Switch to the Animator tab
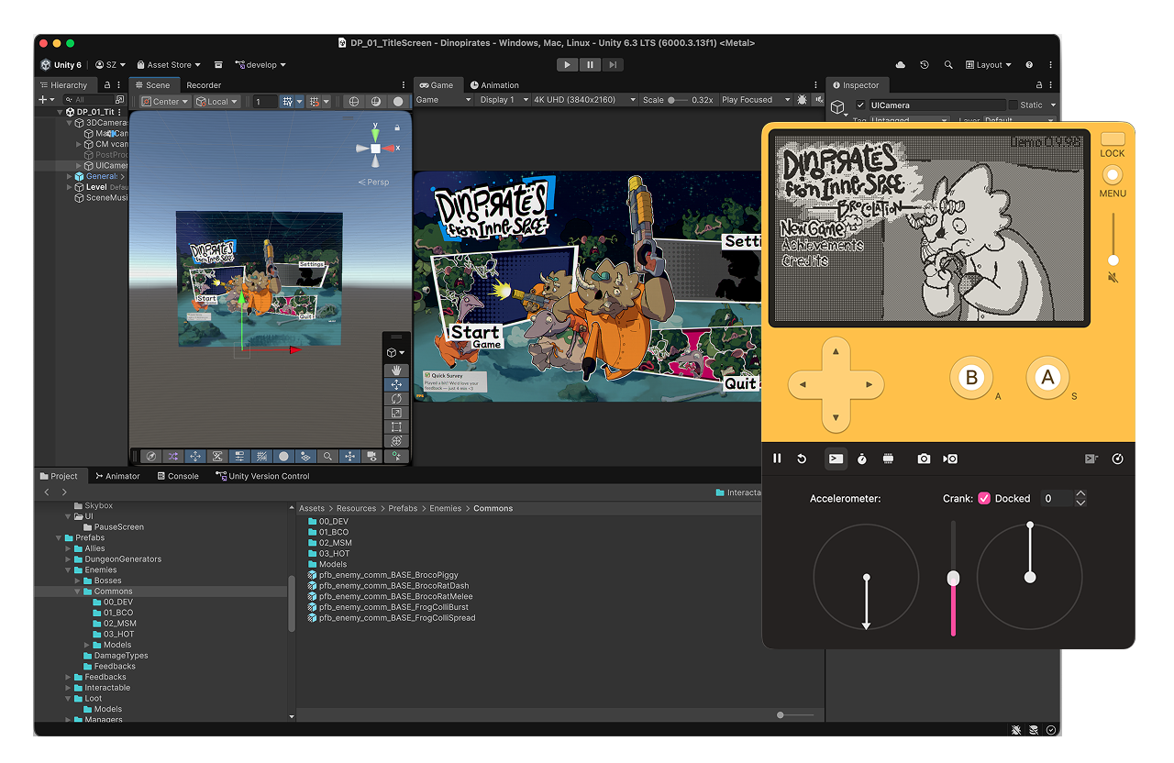The height and width of the screenshot is (763, 1174). (117, 476)
